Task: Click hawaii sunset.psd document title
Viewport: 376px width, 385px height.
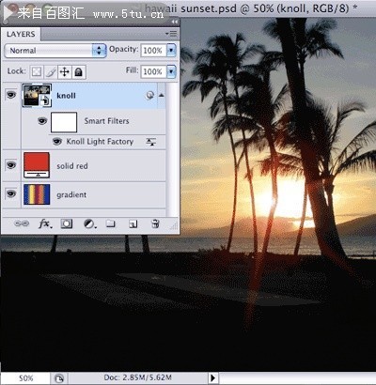Action: (250, 8)
